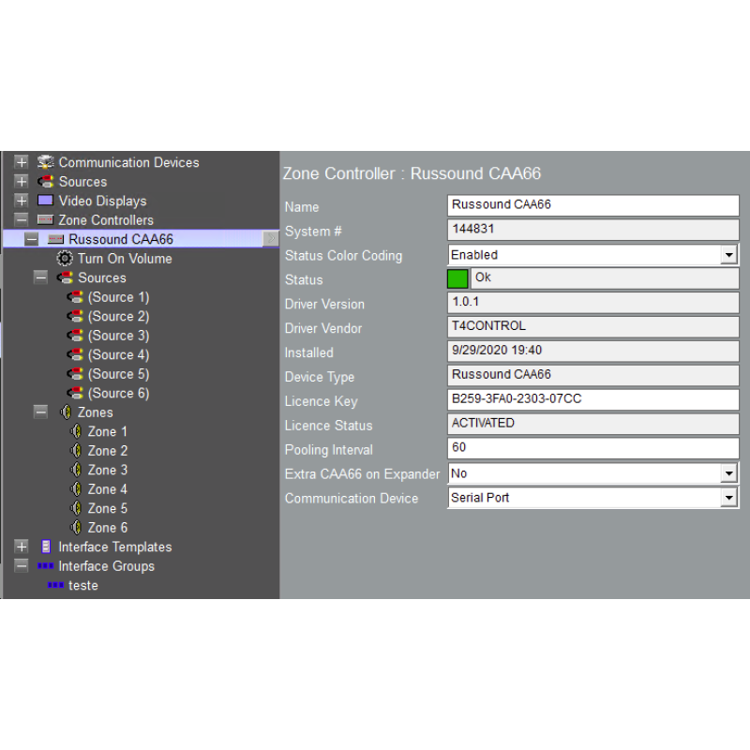Click the Zone 2 speaker icon
The image size is (750, 750).
point(76,451)
